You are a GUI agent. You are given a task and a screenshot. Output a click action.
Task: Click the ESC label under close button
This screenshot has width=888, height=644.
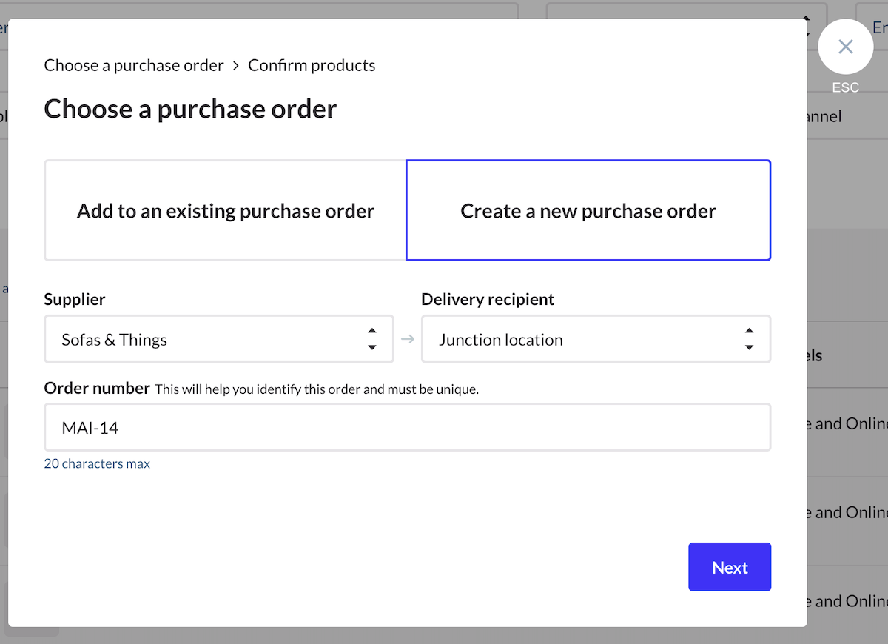coord(845,87)
